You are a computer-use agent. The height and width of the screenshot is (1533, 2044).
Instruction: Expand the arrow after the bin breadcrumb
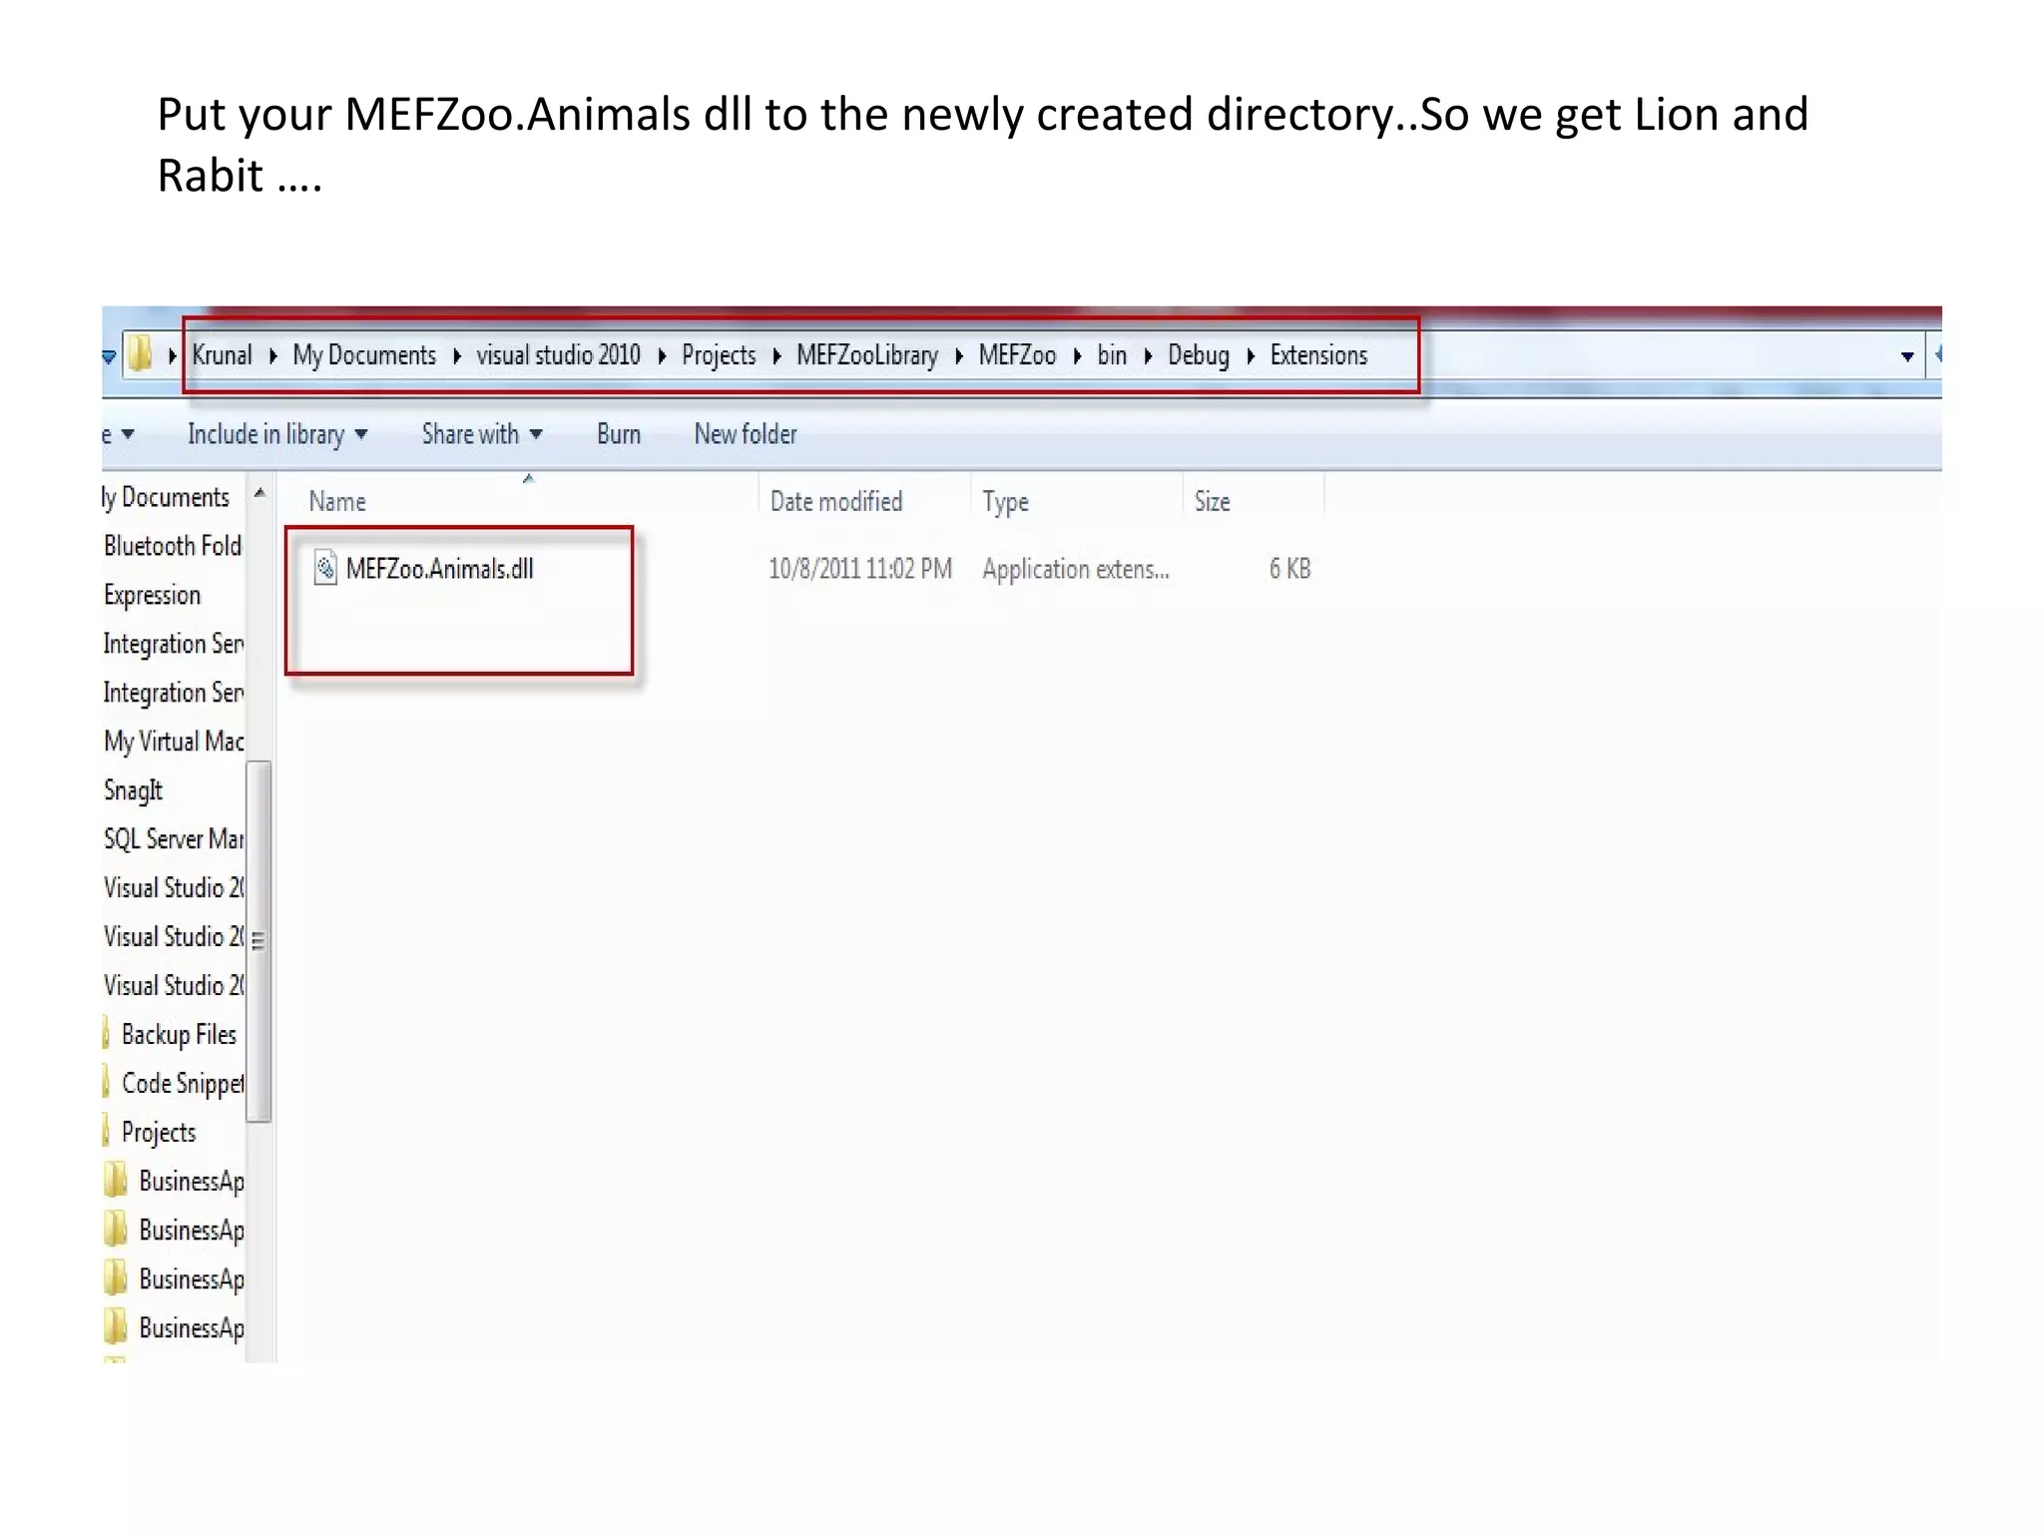click(x=1148, y=355)
